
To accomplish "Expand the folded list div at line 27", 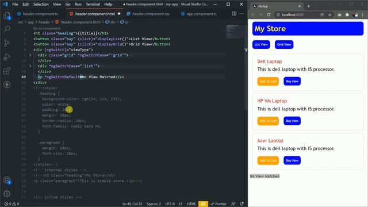I will (x=30, y=66).
